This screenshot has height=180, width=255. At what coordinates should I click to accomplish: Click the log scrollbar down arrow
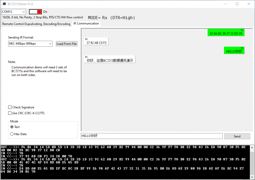[x=252, y=177]
